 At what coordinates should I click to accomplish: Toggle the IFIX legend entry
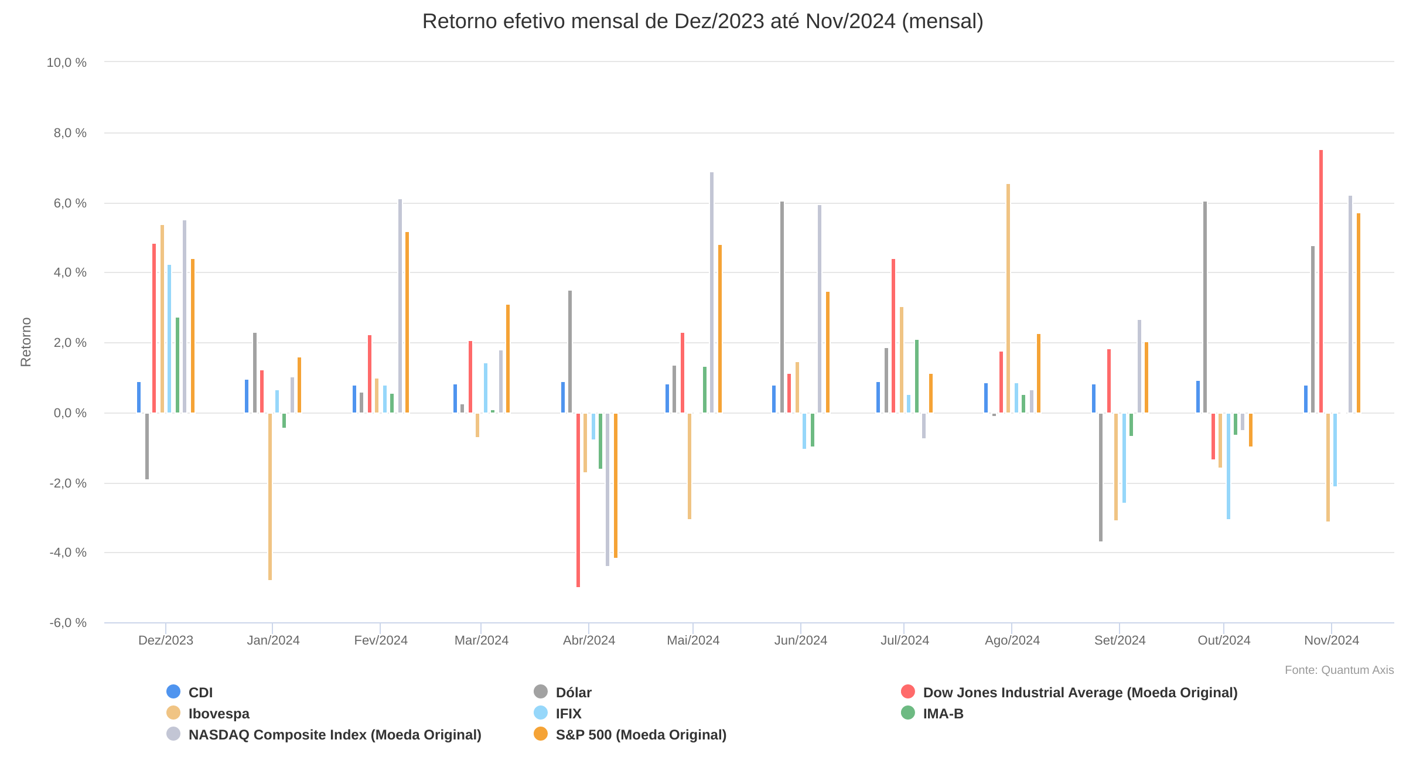pyautogui.click(x=558, y=713)
